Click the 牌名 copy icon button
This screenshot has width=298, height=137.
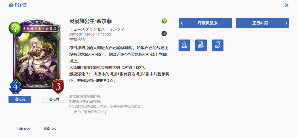[x=217, y=45]
